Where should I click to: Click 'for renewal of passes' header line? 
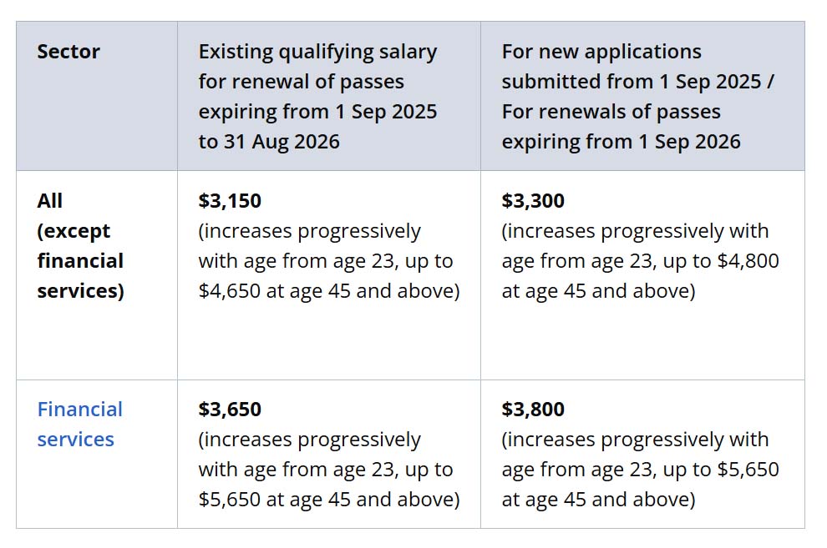tap(302, 82)
